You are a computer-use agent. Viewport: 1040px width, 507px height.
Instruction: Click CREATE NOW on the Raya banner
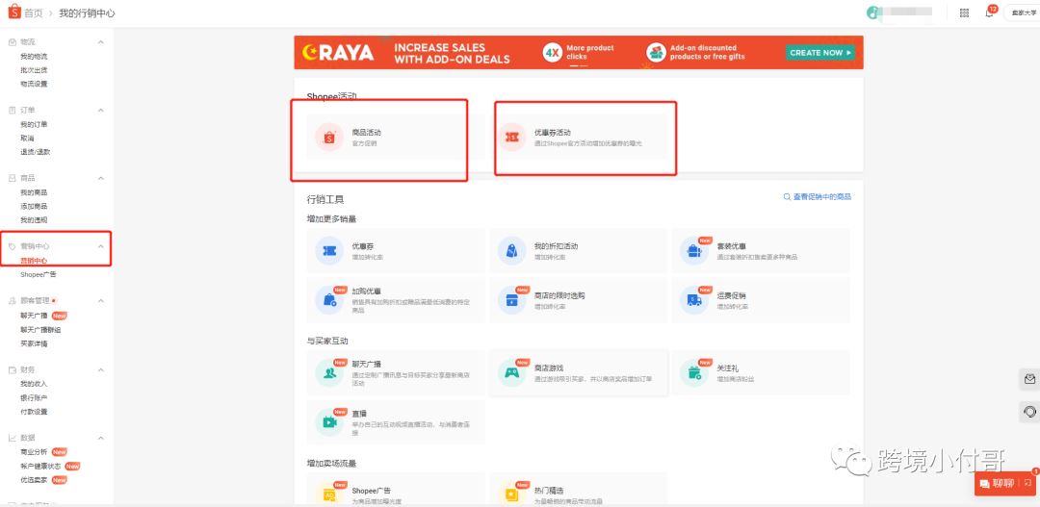(x=820, y=52)
